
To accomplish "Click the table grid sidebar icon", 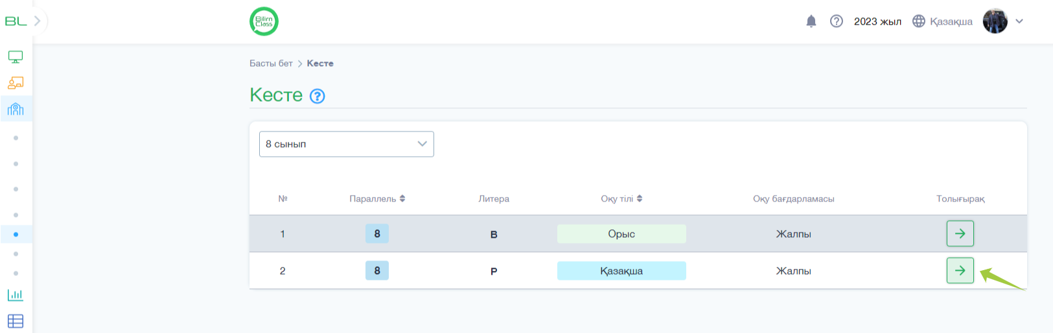I will pos(16,321).
